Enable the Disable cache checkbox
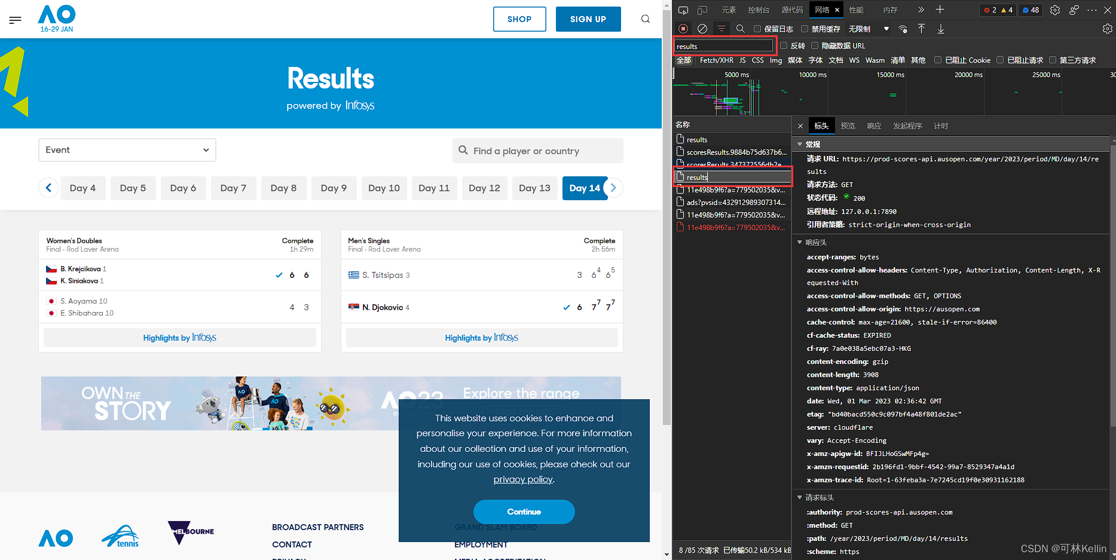 point(805,29)
